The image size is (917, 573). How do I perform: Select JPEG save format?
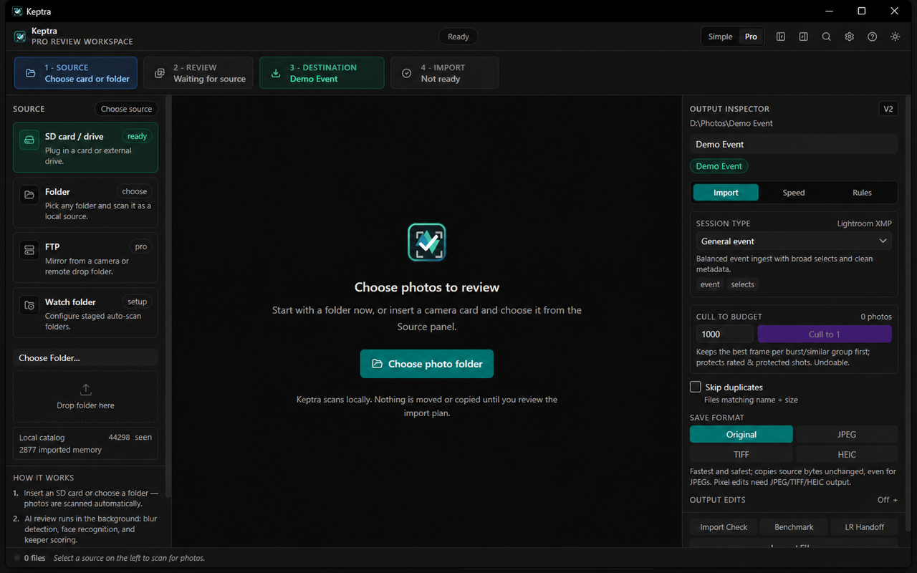pos(847,434)
